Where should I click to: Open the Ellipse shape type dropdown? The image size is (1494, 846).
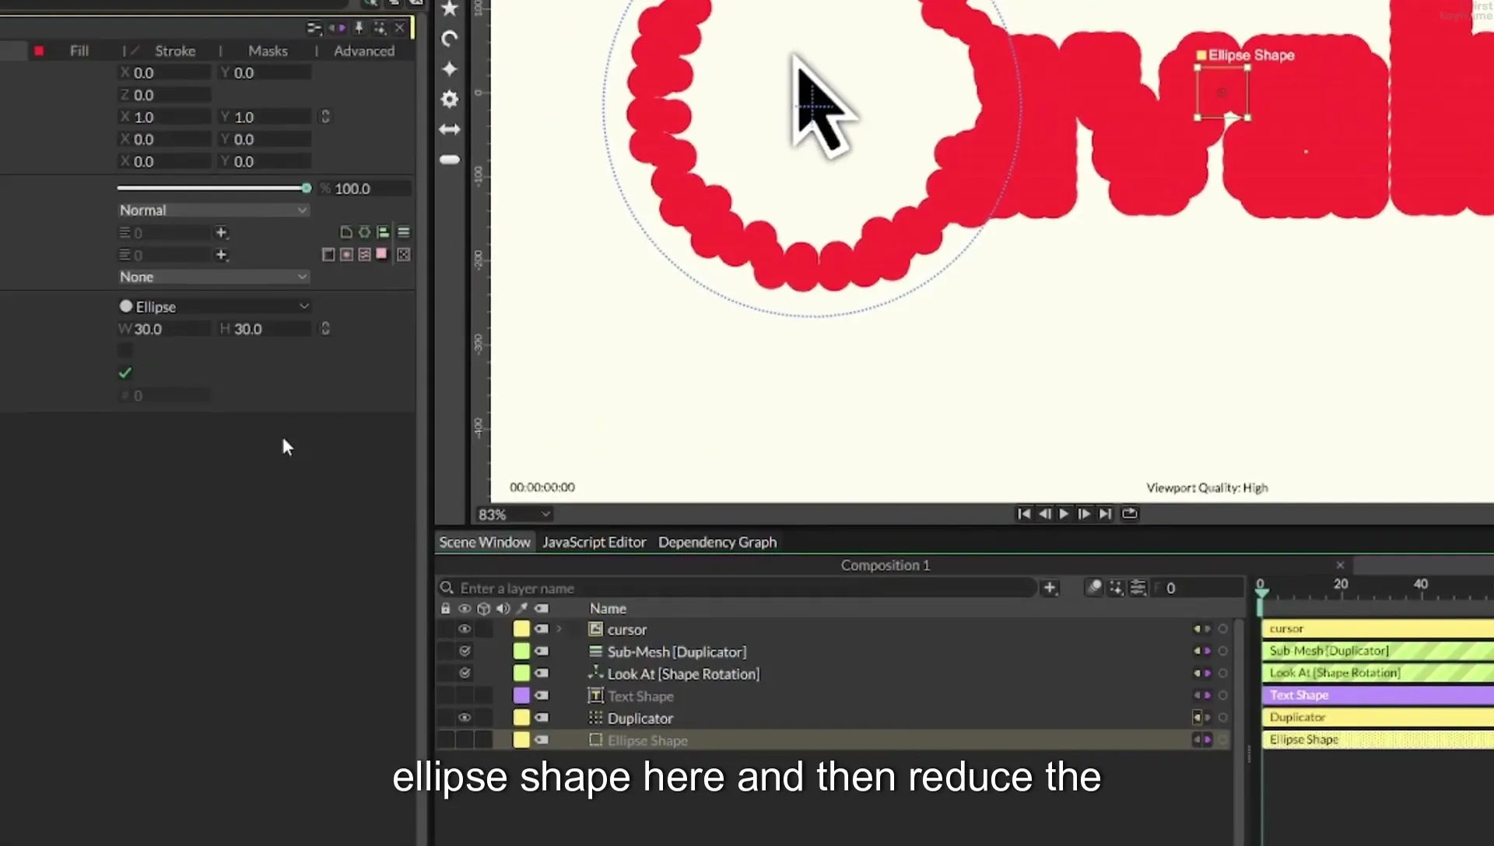[213, 307]
